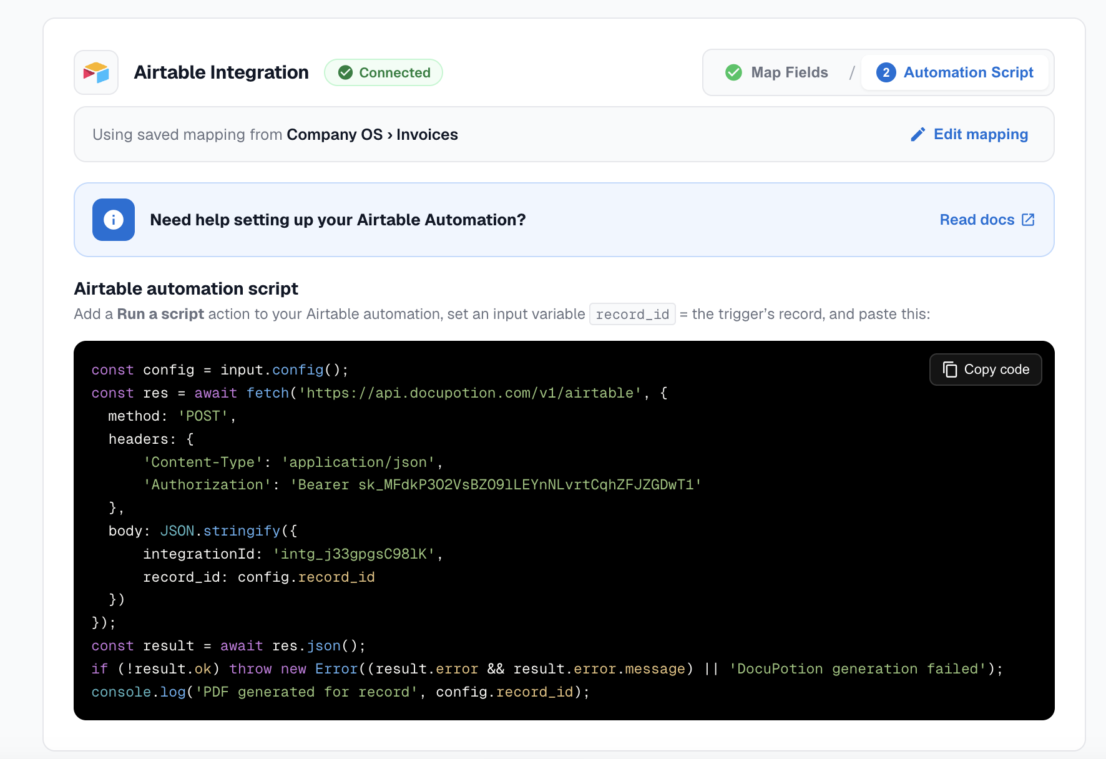The image size is (1106, 759).
Task: Open the Read docs link
Action: pyautogui.click(x=987, y=220)
